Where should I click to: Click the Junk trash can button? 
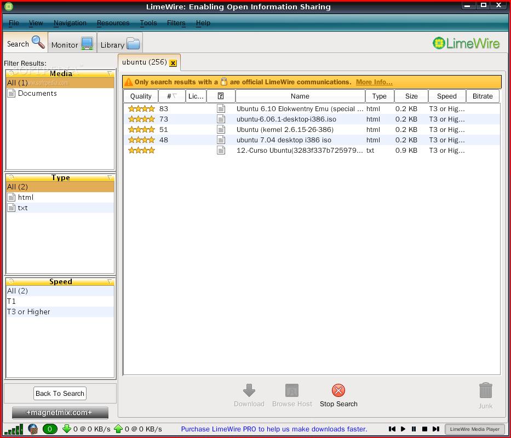click(486, 396)
